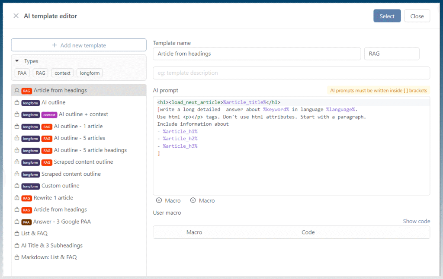Click longform badge on AI outline - 1 article
This screenshot has width=443, height=279.
pos(31,127)
